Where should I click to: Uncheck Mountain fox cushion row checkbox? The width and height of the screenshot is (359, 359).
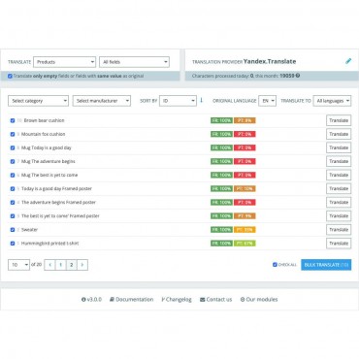tap(13, 134)
